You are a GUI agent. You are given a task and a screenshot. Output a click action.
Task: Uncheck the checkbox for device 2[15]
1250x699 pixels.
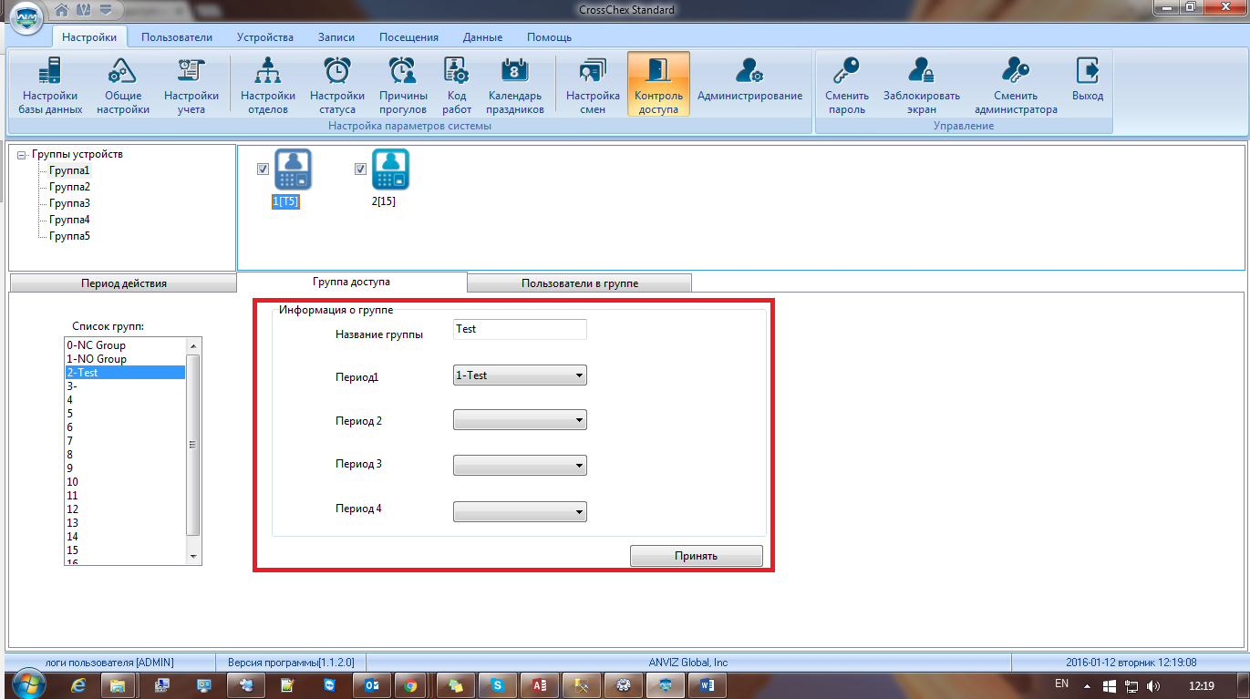click(x=360, y=169)
